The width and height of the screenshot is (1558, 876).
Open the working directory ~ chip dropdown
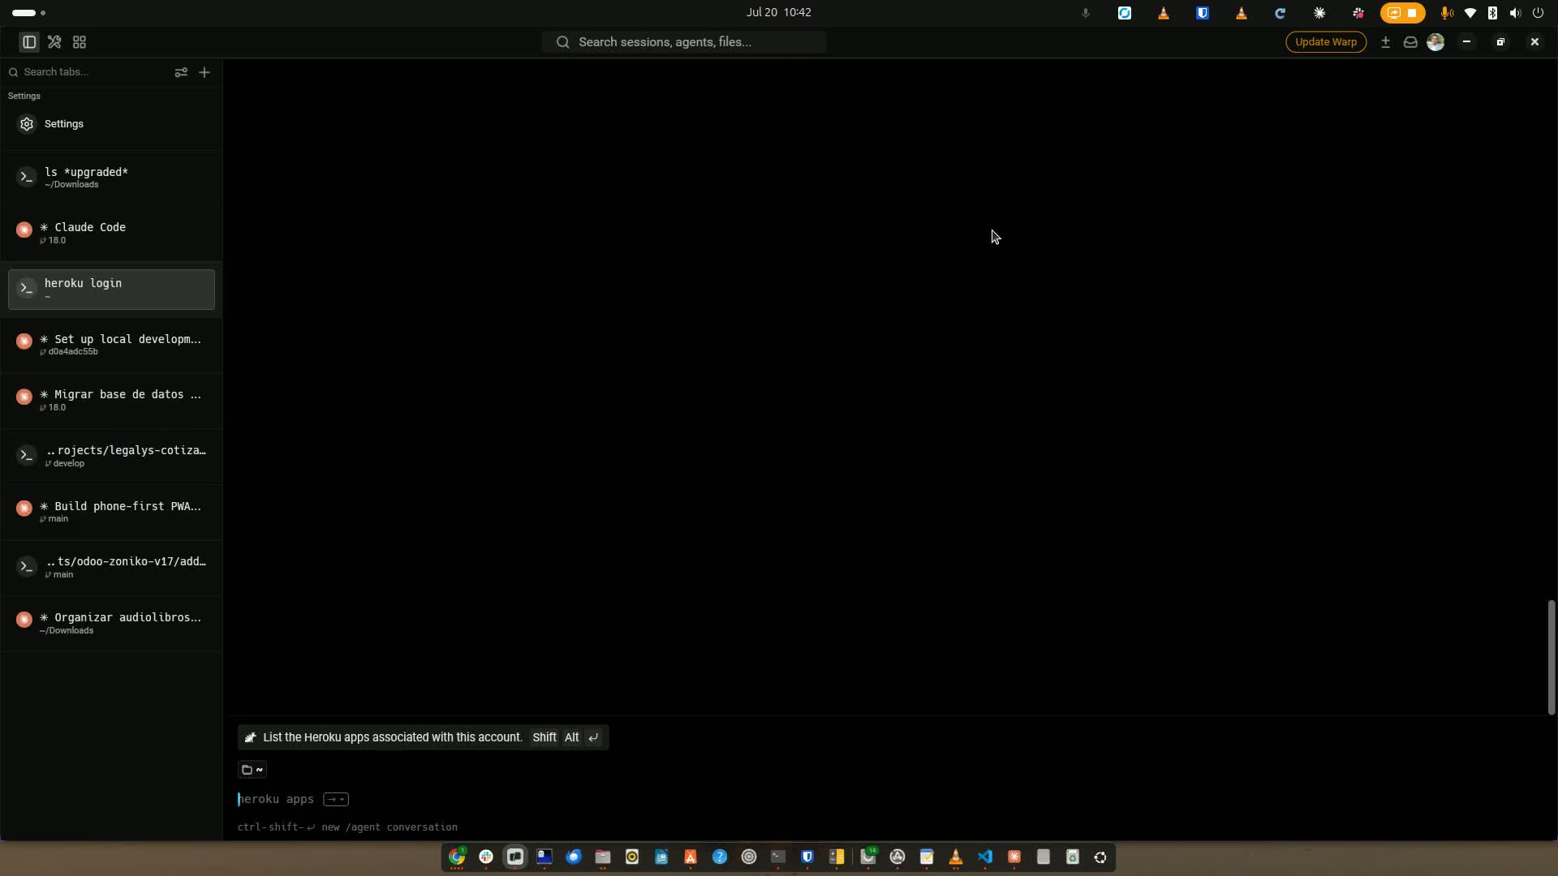[x=252, y=770]
